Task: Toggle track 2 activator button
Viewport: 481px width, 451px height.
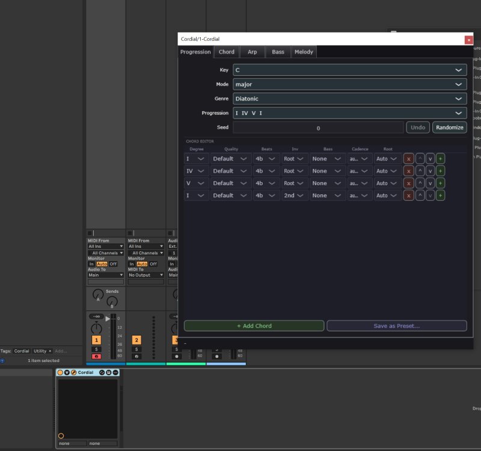Action: click(x=136, y=340)
